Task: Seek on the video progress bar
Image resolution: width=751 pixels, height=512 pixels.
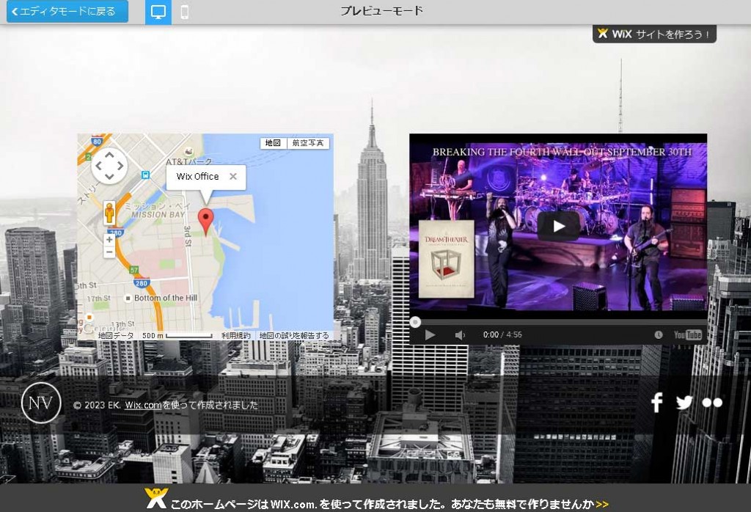Action: coord(557,322)
